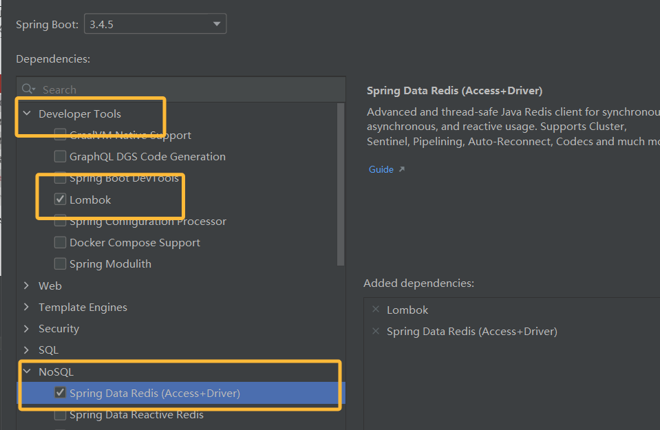660x430 pixels.
Task: Uncheck the Lombok checkbox
Action: [60, 199]
